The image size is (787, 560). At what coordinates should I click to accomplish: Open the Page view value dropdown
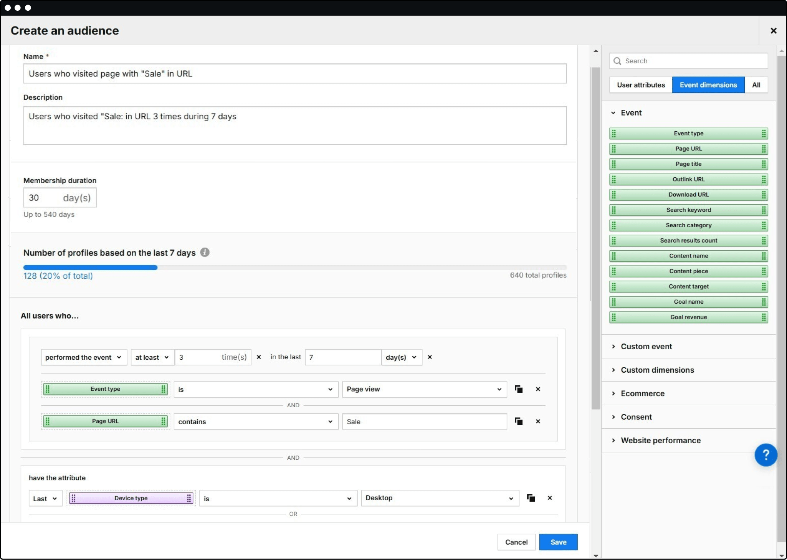click(424, 389)
